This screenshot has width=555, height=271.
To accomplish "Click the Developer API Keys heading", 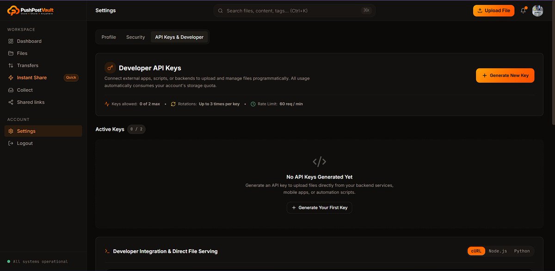I will [150, 68].
